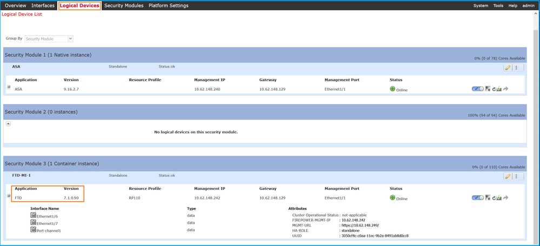The image size is (540, 246).
Task: Click the Ethernet1/6 interface icon
Action: click(34, 215)
